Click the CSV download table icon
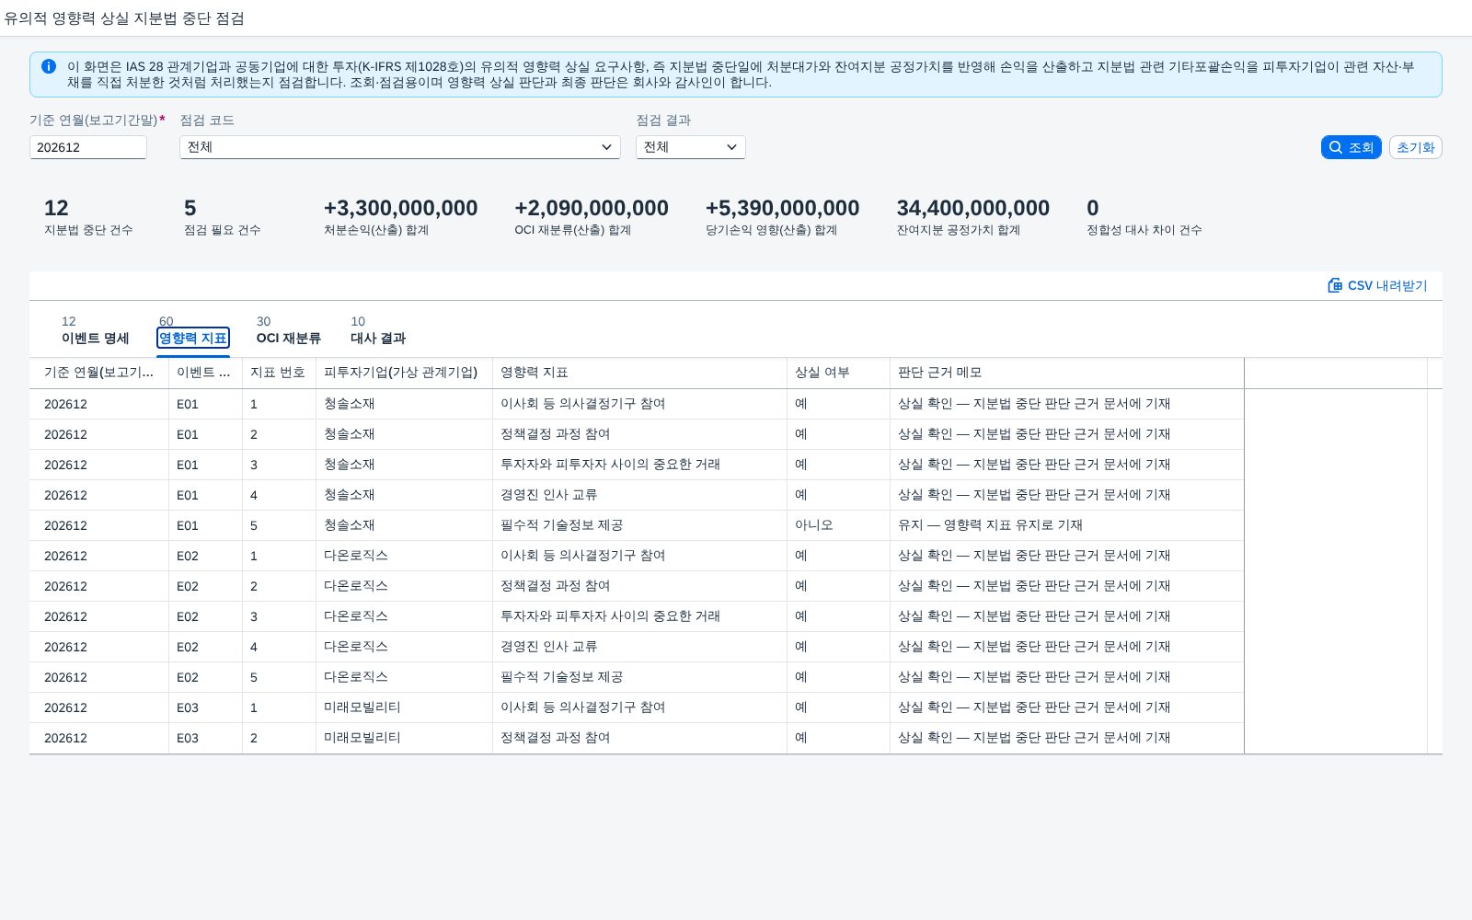This screenshot has height=920, width=1472. point(1335,285)
